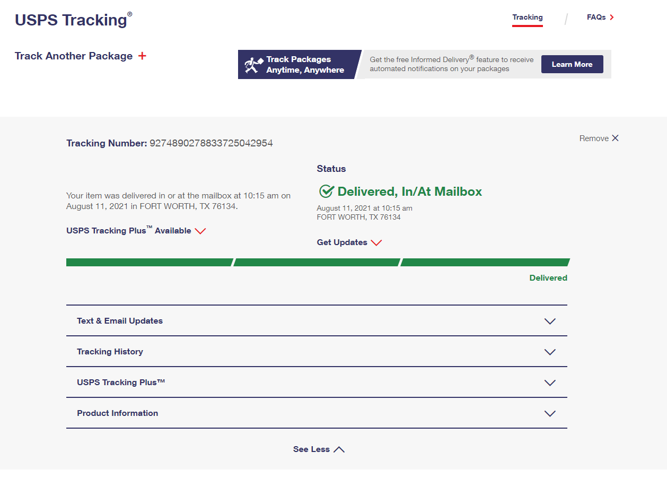Click the Remove link text
The width and height of the screenshot is (667, 478).
pyautogui.click(x=594, y=138)
